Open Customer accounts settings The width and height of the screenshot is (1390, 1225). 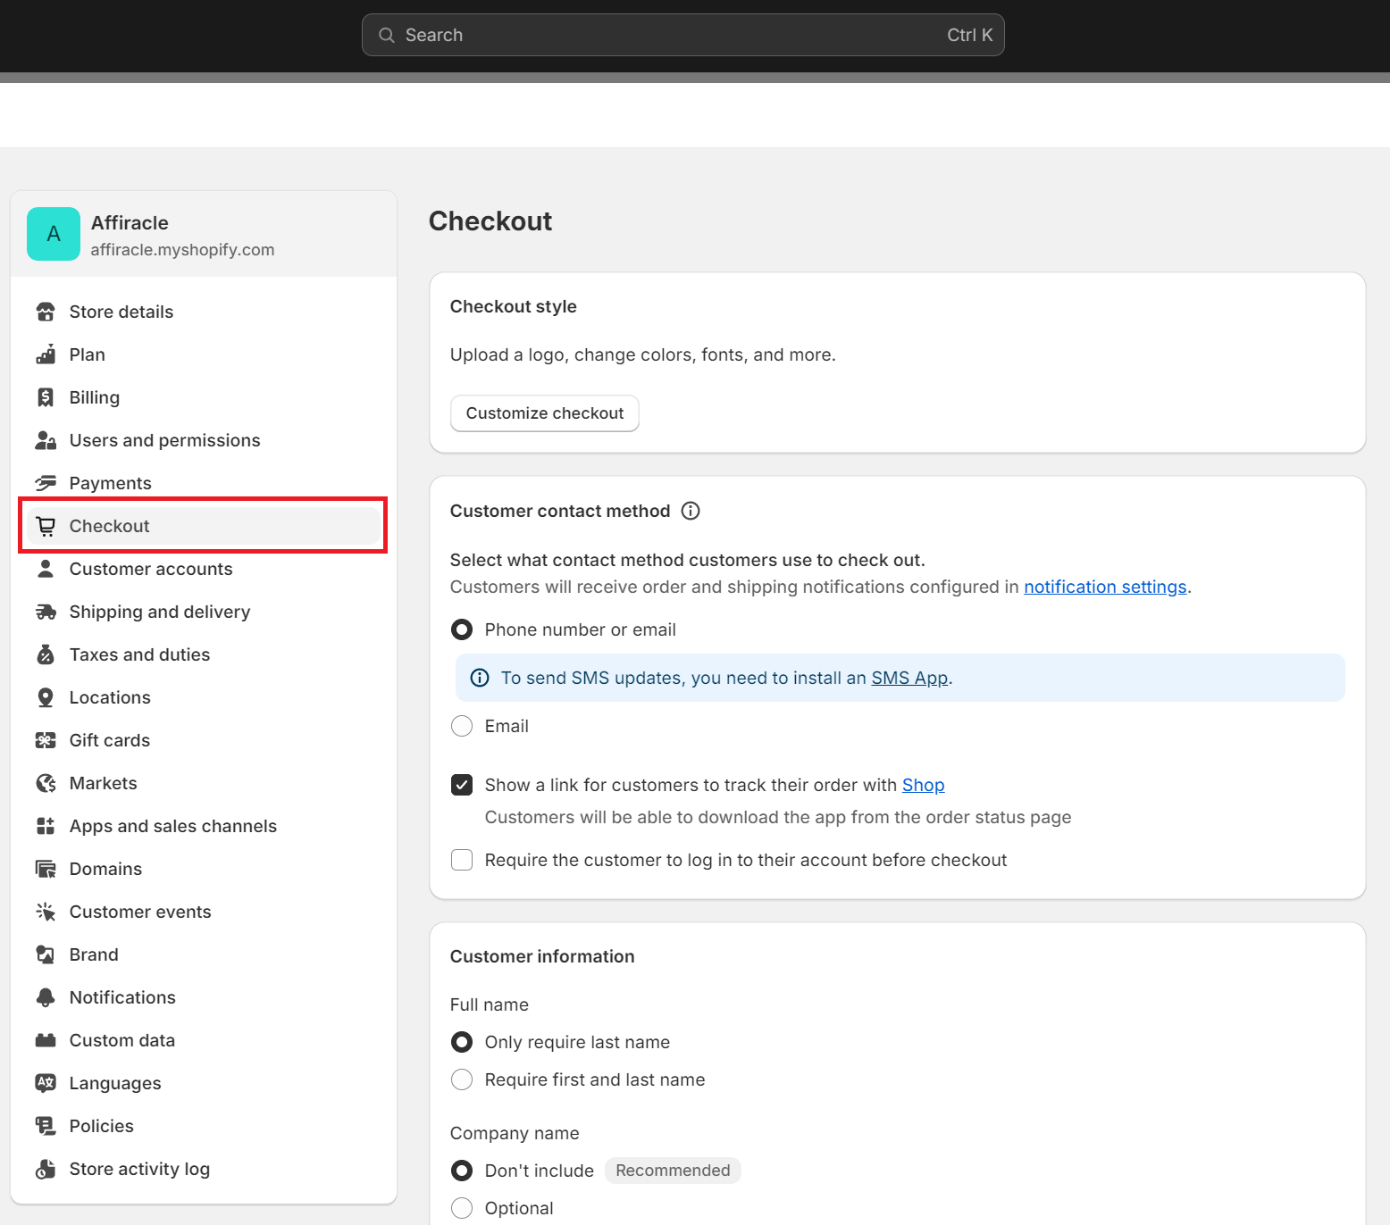click(x=151, y=569)
